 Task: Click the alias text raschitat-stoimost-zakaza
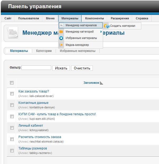[46, 142]
